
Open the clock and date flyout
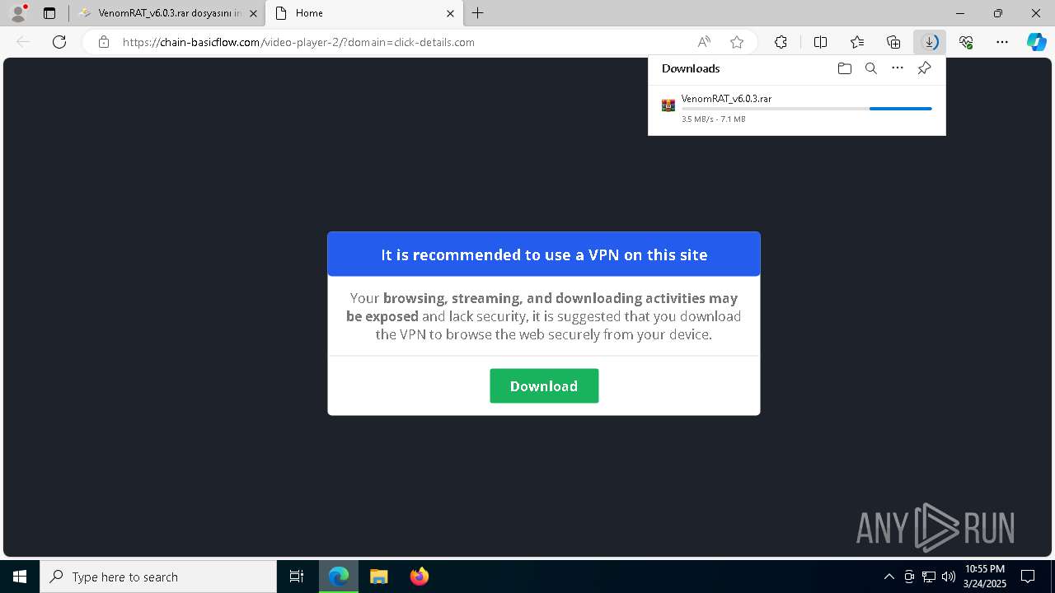tap(985, 577)
